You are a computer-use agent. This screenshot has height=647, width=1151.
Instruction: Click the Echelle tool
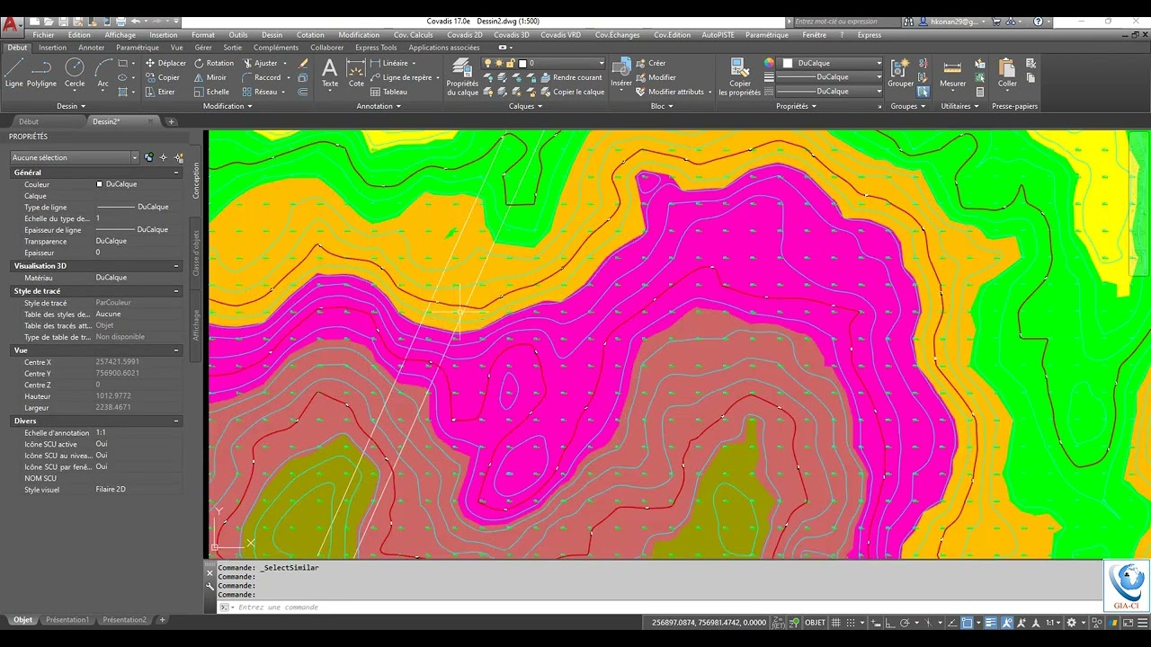pos(211,92)
